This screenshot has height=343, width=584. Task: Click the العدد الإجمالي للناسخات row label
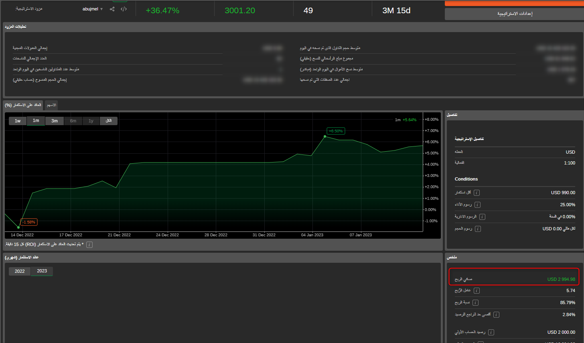[x=29, y=59]
